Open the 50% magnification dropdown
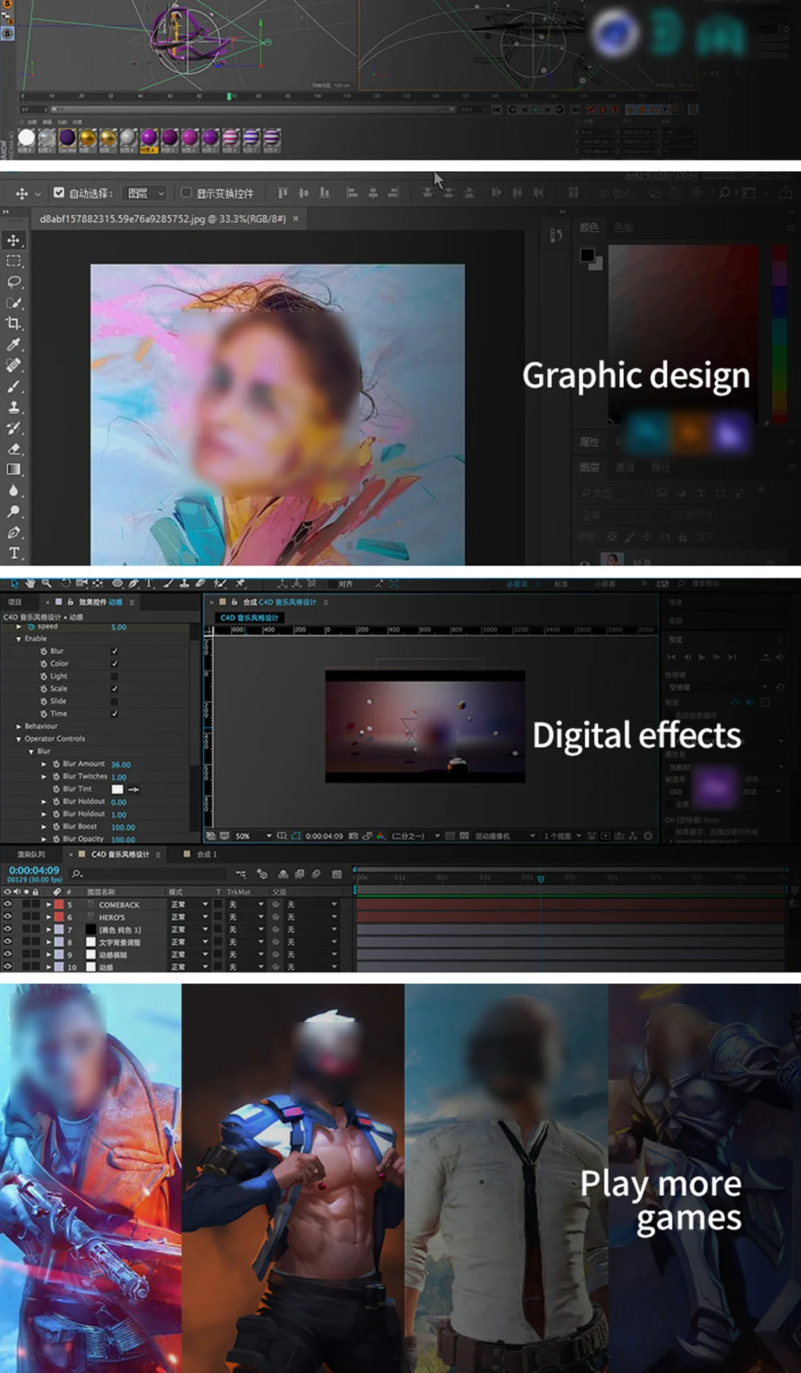Viewport: 801px width, 1373px height. (253, 835)
